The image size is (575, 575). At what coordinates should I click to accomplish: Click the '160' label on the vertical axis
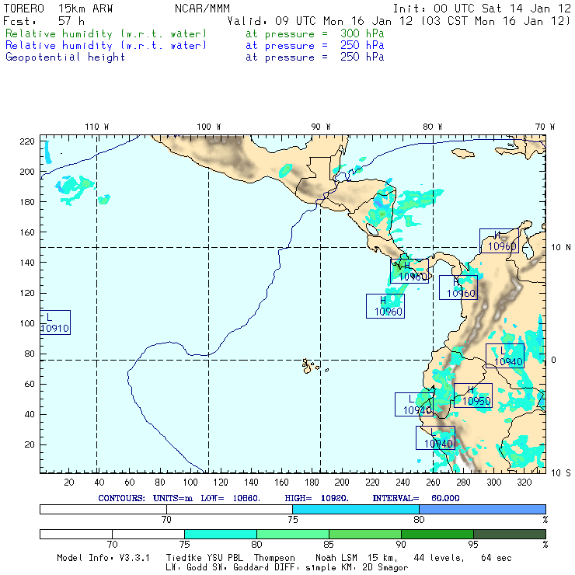27,232
